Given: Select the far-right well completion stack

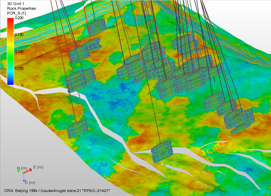Looking at the screenshot, I should pyautogui.click(x=240, y=119).
